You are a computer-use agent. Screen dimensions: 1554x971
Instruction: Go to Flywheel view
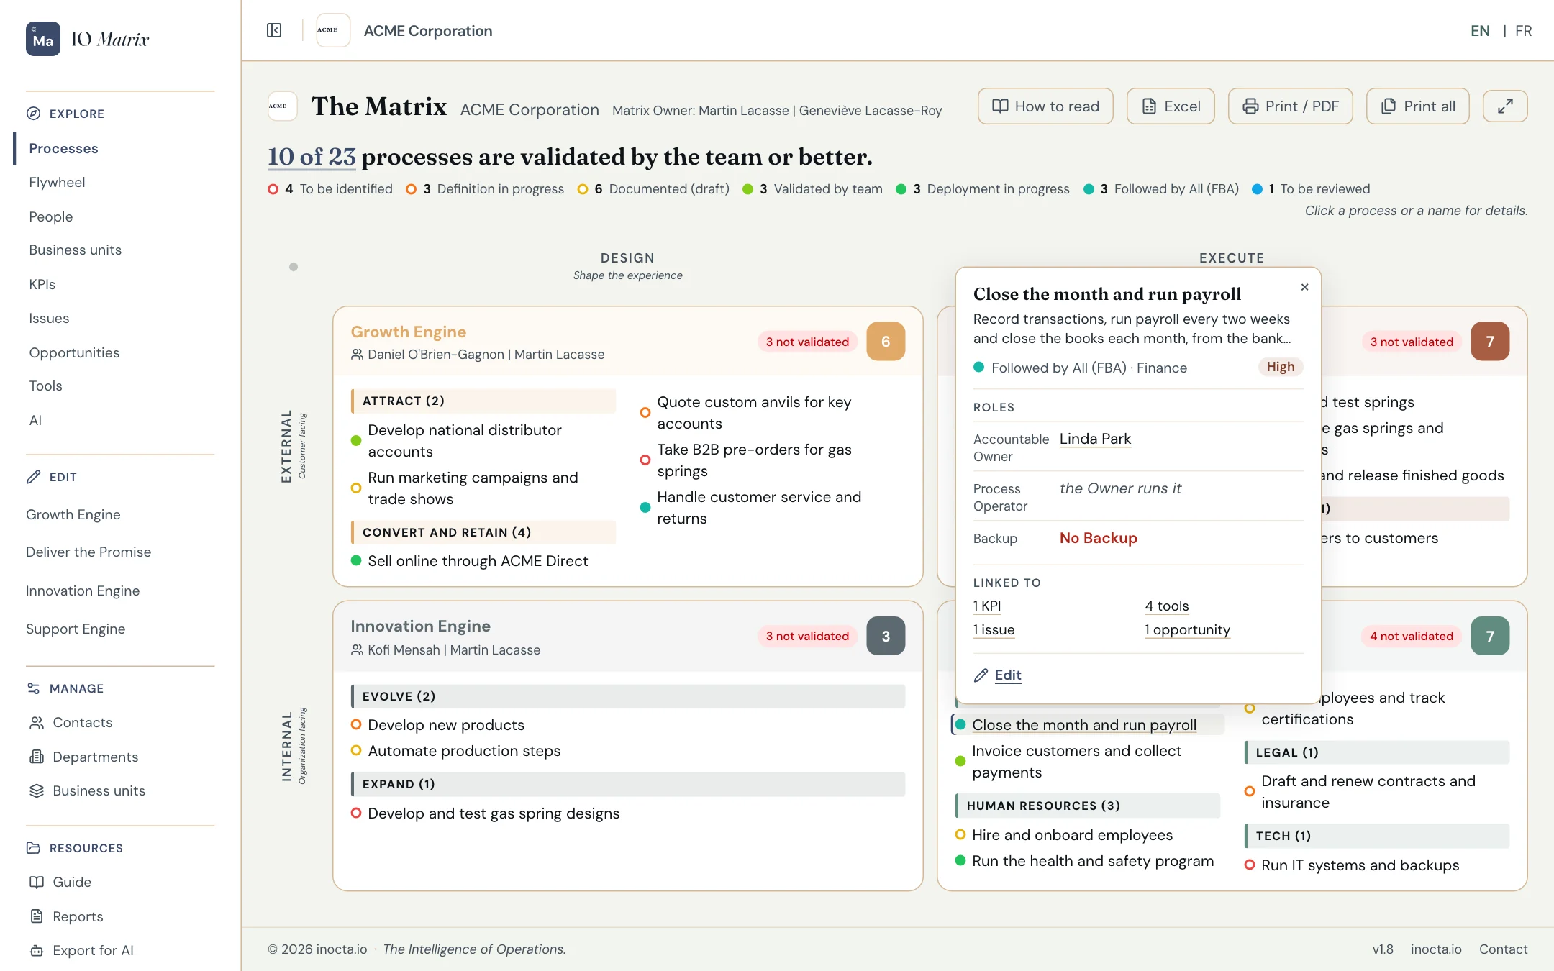(x=57, y=183)
